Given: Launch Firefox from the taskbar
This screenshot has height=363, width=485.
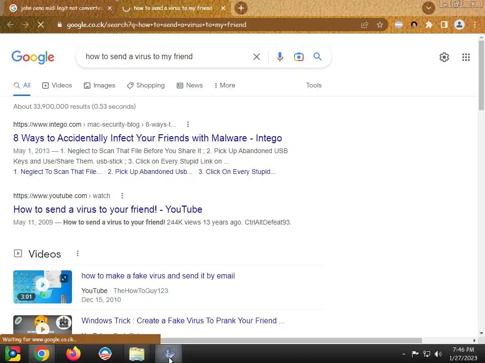Looking at the screenshot, I should pyautogui.click(x=73, y=354).
